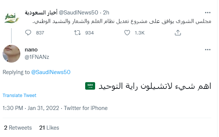Click the Saudi flag emoji in reply
Image resolution: width=219 pixels, height=137 pixels.
point(90,86)
